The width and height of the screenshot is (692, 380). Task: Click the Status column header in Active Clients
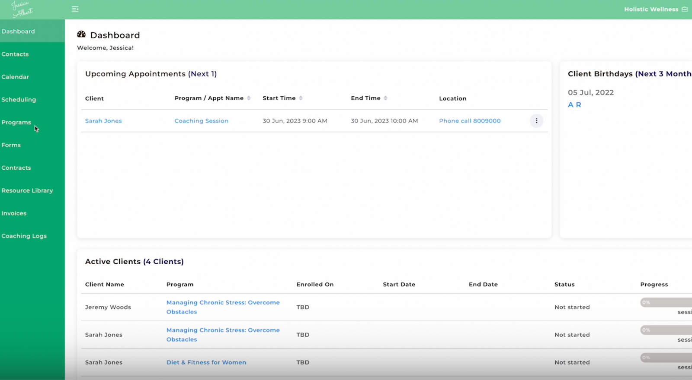click(564, 285)
